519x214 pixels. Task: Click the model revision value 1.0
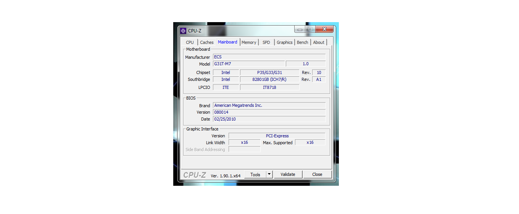pos(306,64)
